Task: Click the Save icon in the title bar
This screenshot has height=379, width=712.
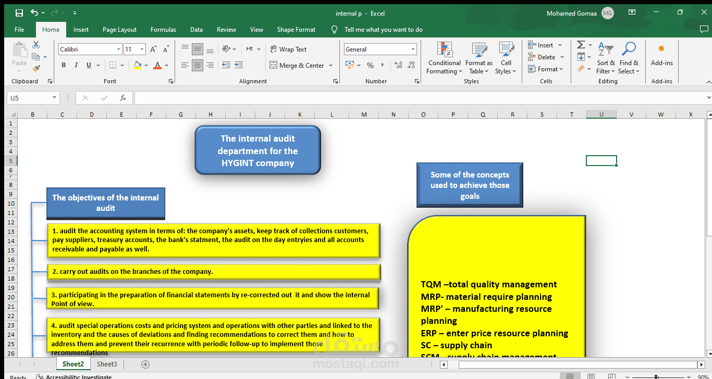Action: click(x=19, y=13)
